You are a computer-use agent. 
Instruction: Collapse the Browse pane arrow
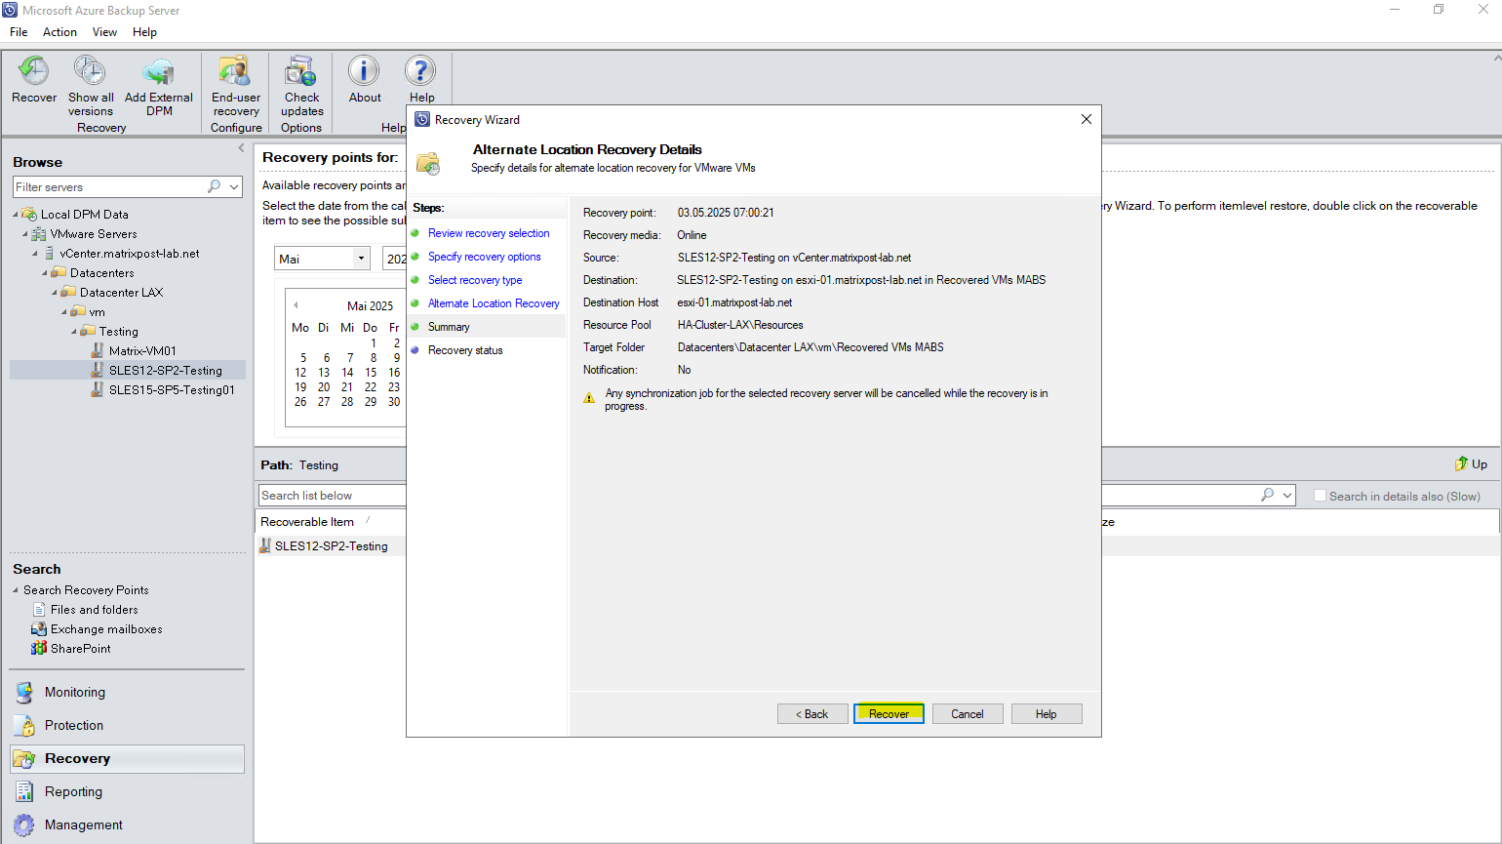point(241,148)
